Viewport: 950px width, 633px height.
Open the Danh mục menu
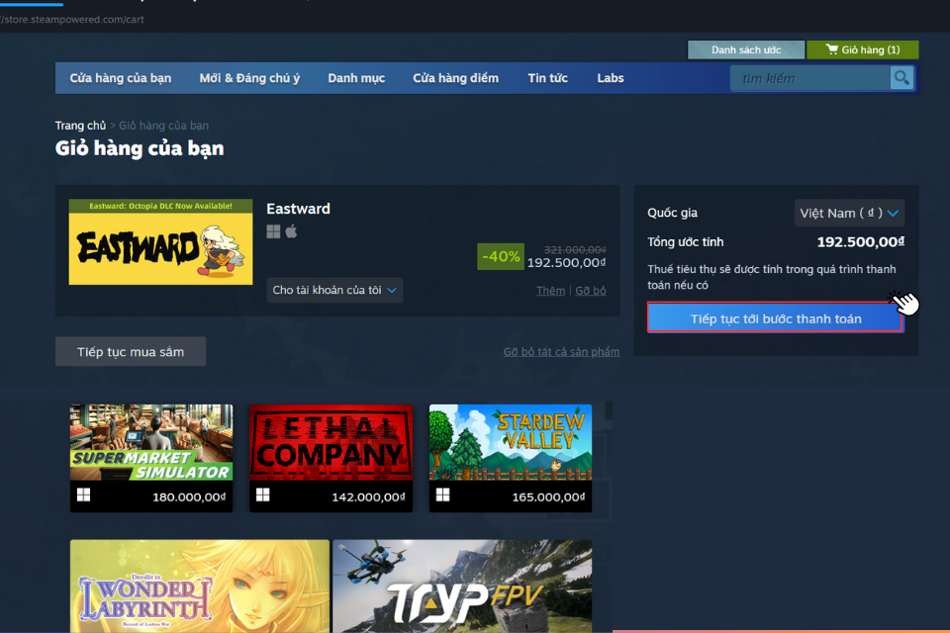(356, 78)
